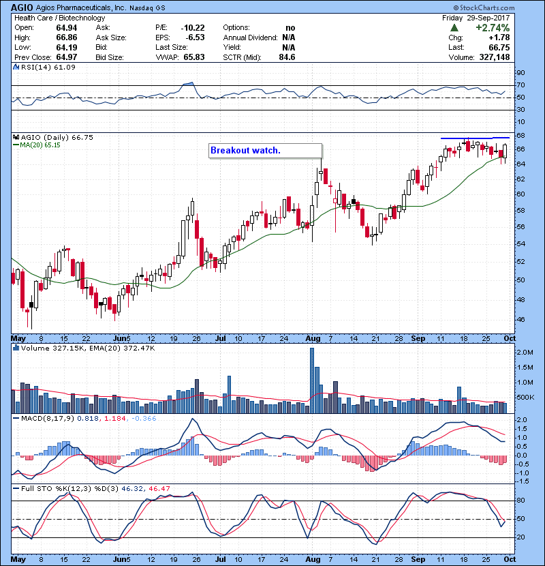Click the date Friday 29-Sep-2017
This screenshot has height=566, width=545.
pyautogui.click(x=476, y=18)
